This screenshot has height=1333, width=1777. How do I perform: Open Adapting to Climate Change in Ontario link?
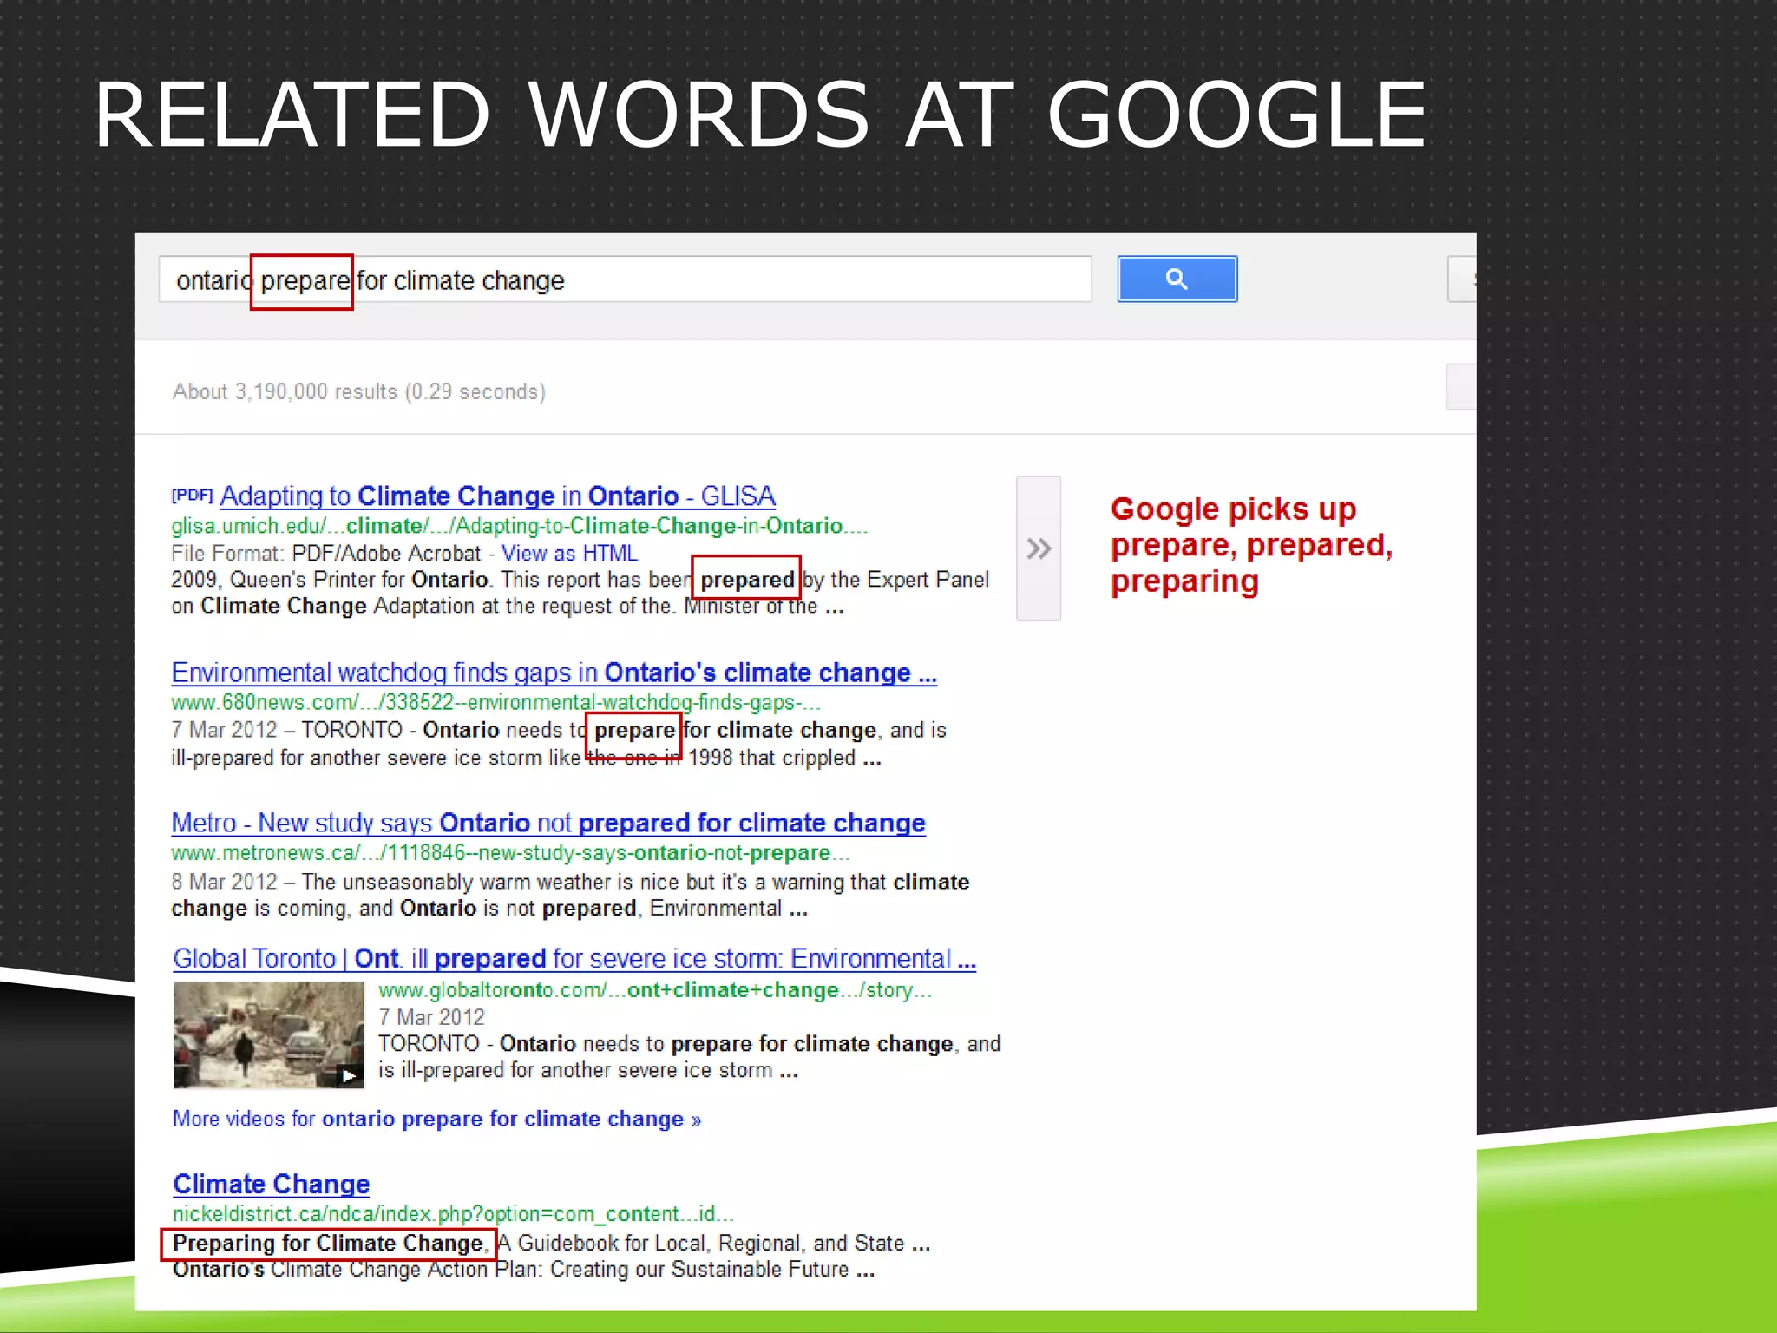[497, 496]
